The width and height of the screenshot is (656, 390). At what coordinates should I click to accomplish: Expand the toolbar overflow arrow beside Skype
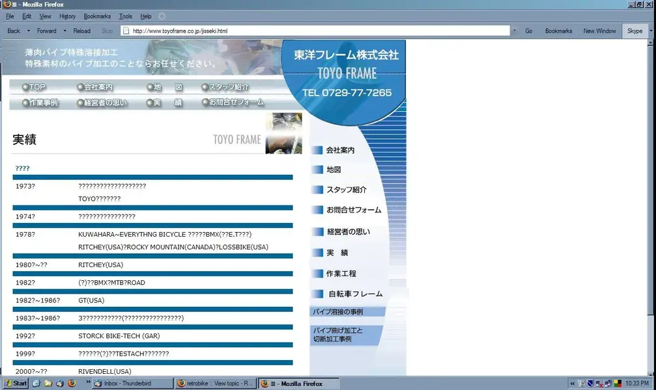651,31
